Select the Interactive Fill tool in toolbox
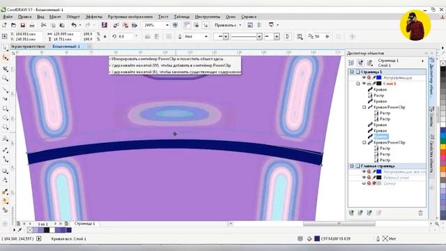446x251 pixels. 5,201
